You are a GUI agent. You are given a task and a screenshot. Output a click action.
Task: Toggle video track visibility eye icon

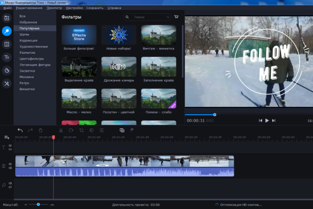pyautogui.click(x=10, y=164)
